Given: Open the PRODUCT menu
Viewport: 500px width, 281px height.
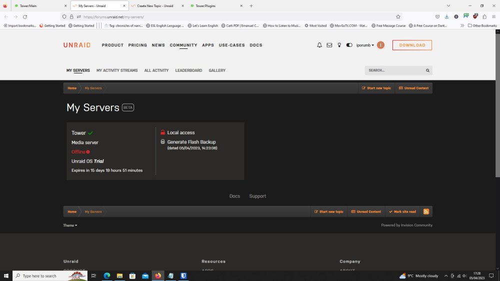Looking at the screenshot, I should click(112, 45).
